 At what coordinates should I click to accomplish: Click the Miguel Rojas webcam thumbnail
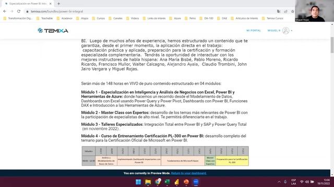314,11
